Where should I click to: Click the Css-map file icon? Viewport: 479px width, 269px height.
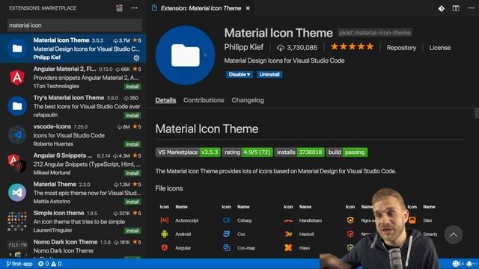click(x=226, y=247)
